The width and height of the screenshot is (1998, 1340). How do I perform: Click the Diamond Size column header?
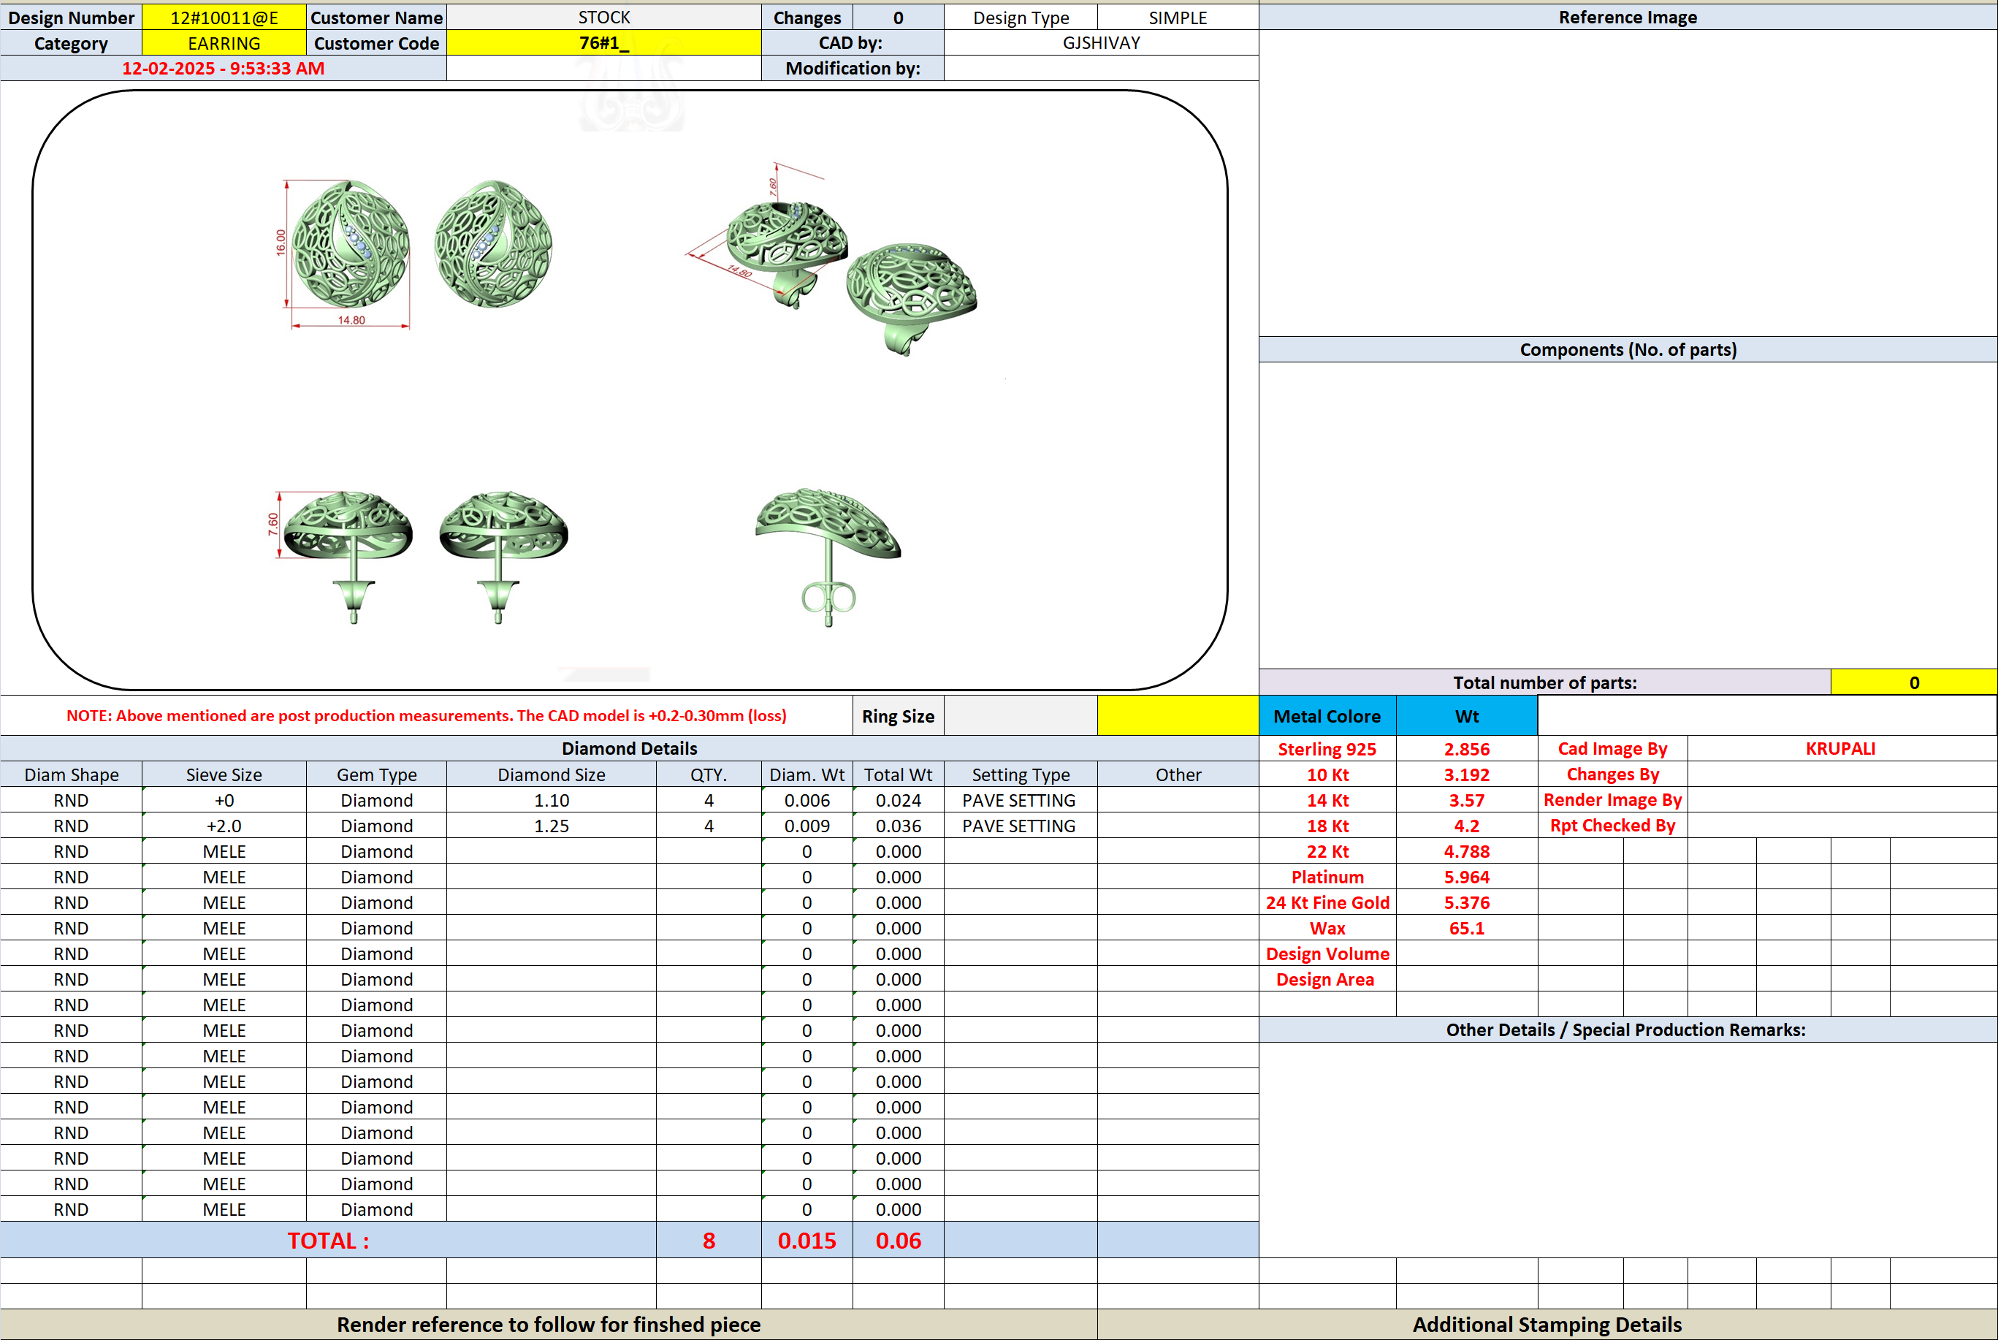pos(552,774)
